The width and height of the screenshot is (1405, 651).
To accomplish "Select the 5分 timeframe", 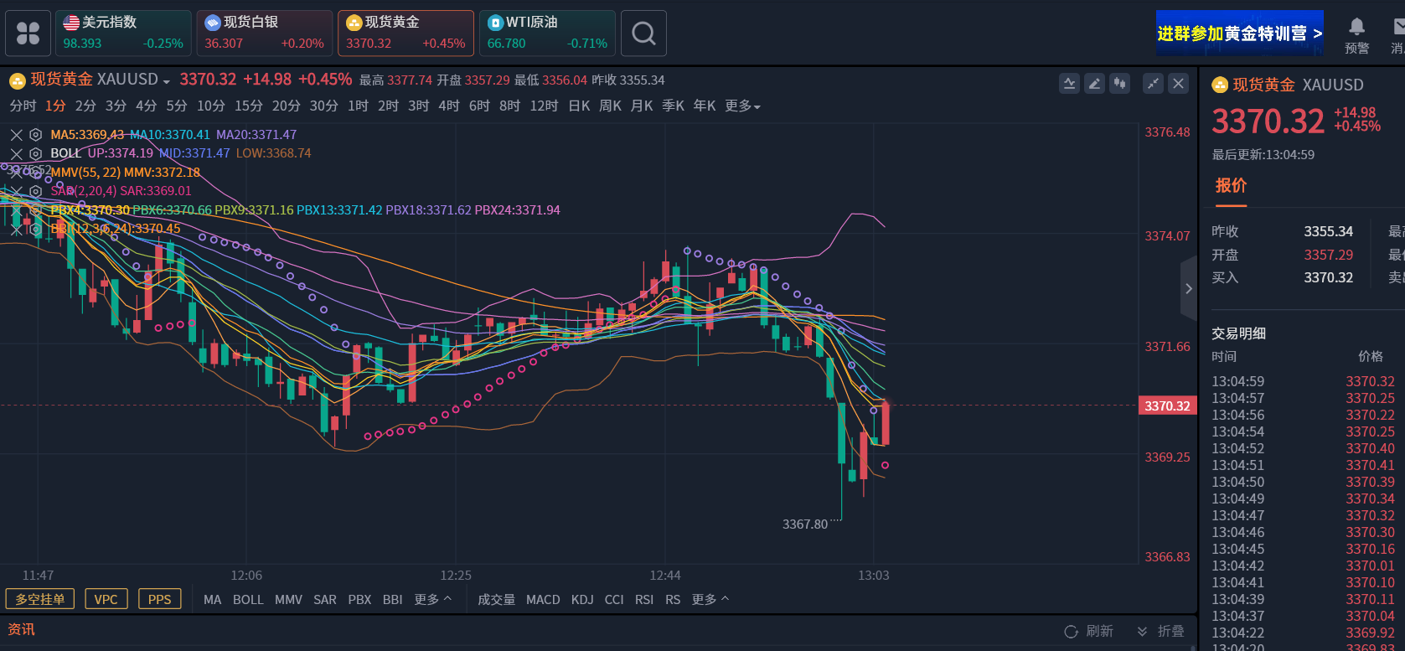I will (177, 106).
